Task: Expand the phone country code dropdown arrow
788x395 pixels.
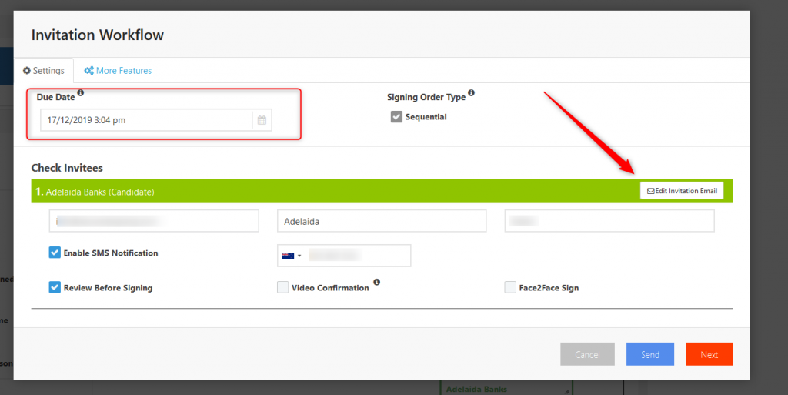Action: 299,256
